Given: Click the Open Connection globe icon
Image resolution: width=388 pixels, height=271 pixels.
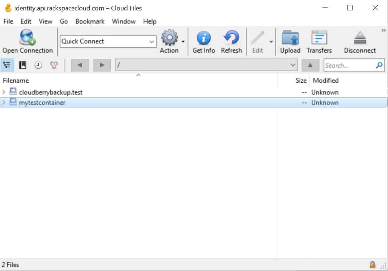Looking at the screenshot, I should 28,37.
